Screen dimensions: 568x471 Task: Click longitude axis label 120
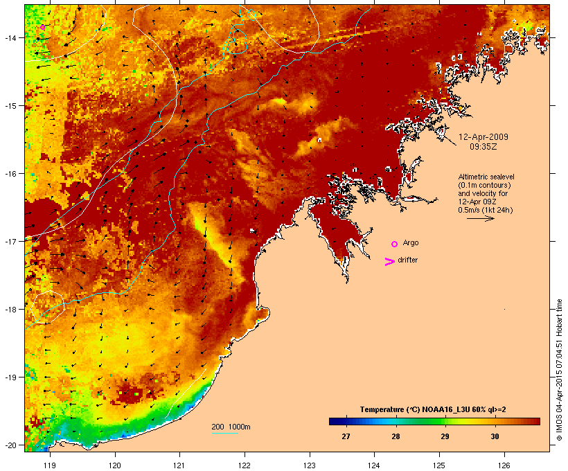coord(115,465)
